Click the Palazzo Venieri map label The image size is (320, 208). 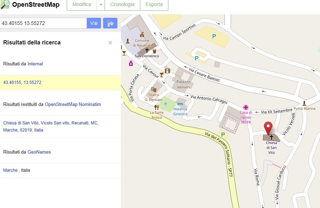click(x=183, y=84)
